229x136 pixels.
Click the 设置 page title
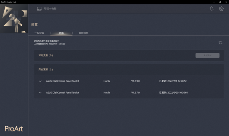(34, 25)
